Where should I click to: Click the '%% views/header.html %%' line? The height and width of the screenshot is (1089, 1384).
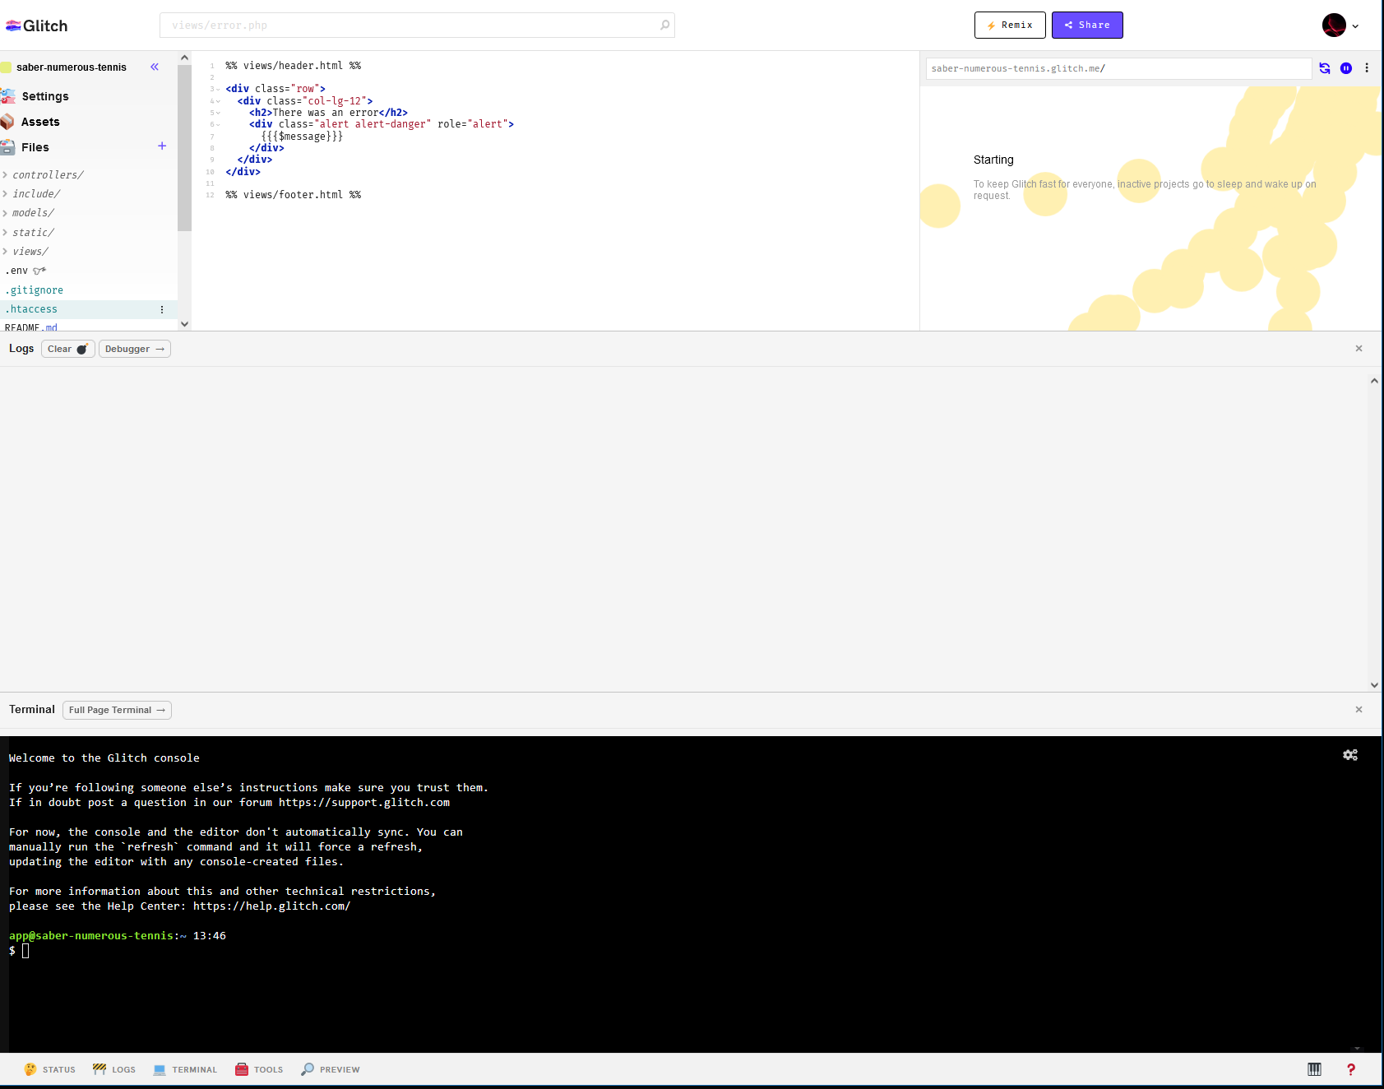(294, 66)
